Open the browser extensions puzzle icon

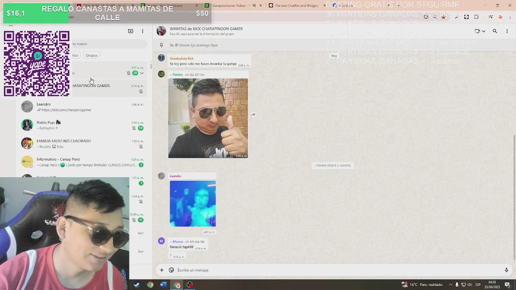[476, 17]
